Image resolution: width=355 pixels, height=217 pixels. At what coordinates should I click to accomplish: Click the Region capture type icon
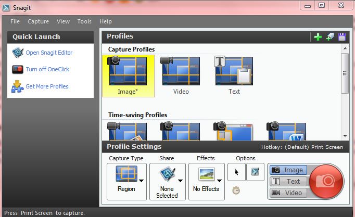click(126, 174)
